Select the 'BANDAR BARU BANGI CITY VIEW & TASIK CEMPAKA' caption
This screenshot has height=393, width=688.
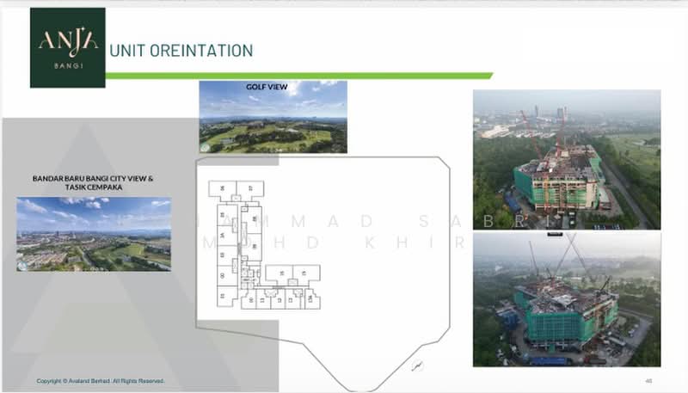coord(93,183)
